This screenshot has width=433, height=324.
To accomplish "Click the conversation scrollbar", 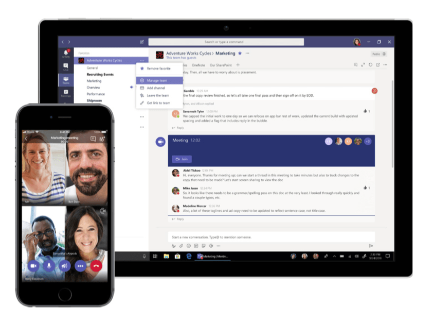I will 392,124.
